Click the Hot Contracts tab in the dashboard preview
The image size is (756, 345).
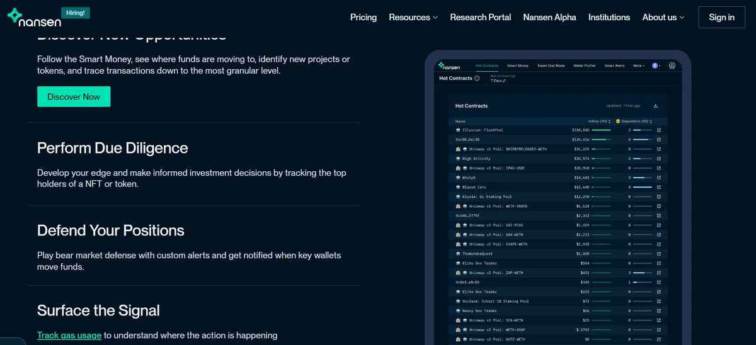[x=487, y=65]
